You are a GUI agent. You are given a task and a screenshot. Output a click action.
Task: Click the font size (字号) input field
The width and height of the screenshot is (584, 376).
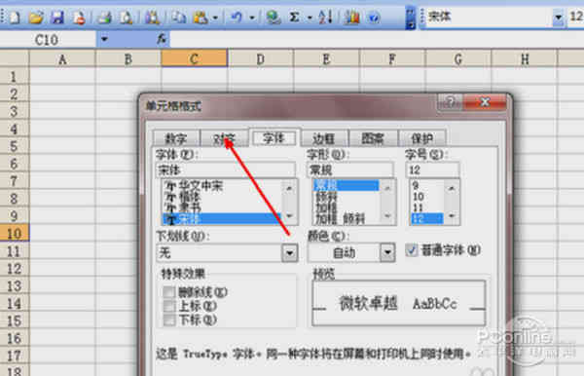pyautogui.click(x=432, y=169)
